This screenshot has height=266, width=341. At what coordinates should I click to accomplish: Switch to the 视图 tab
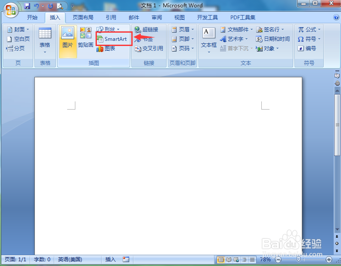180,17
